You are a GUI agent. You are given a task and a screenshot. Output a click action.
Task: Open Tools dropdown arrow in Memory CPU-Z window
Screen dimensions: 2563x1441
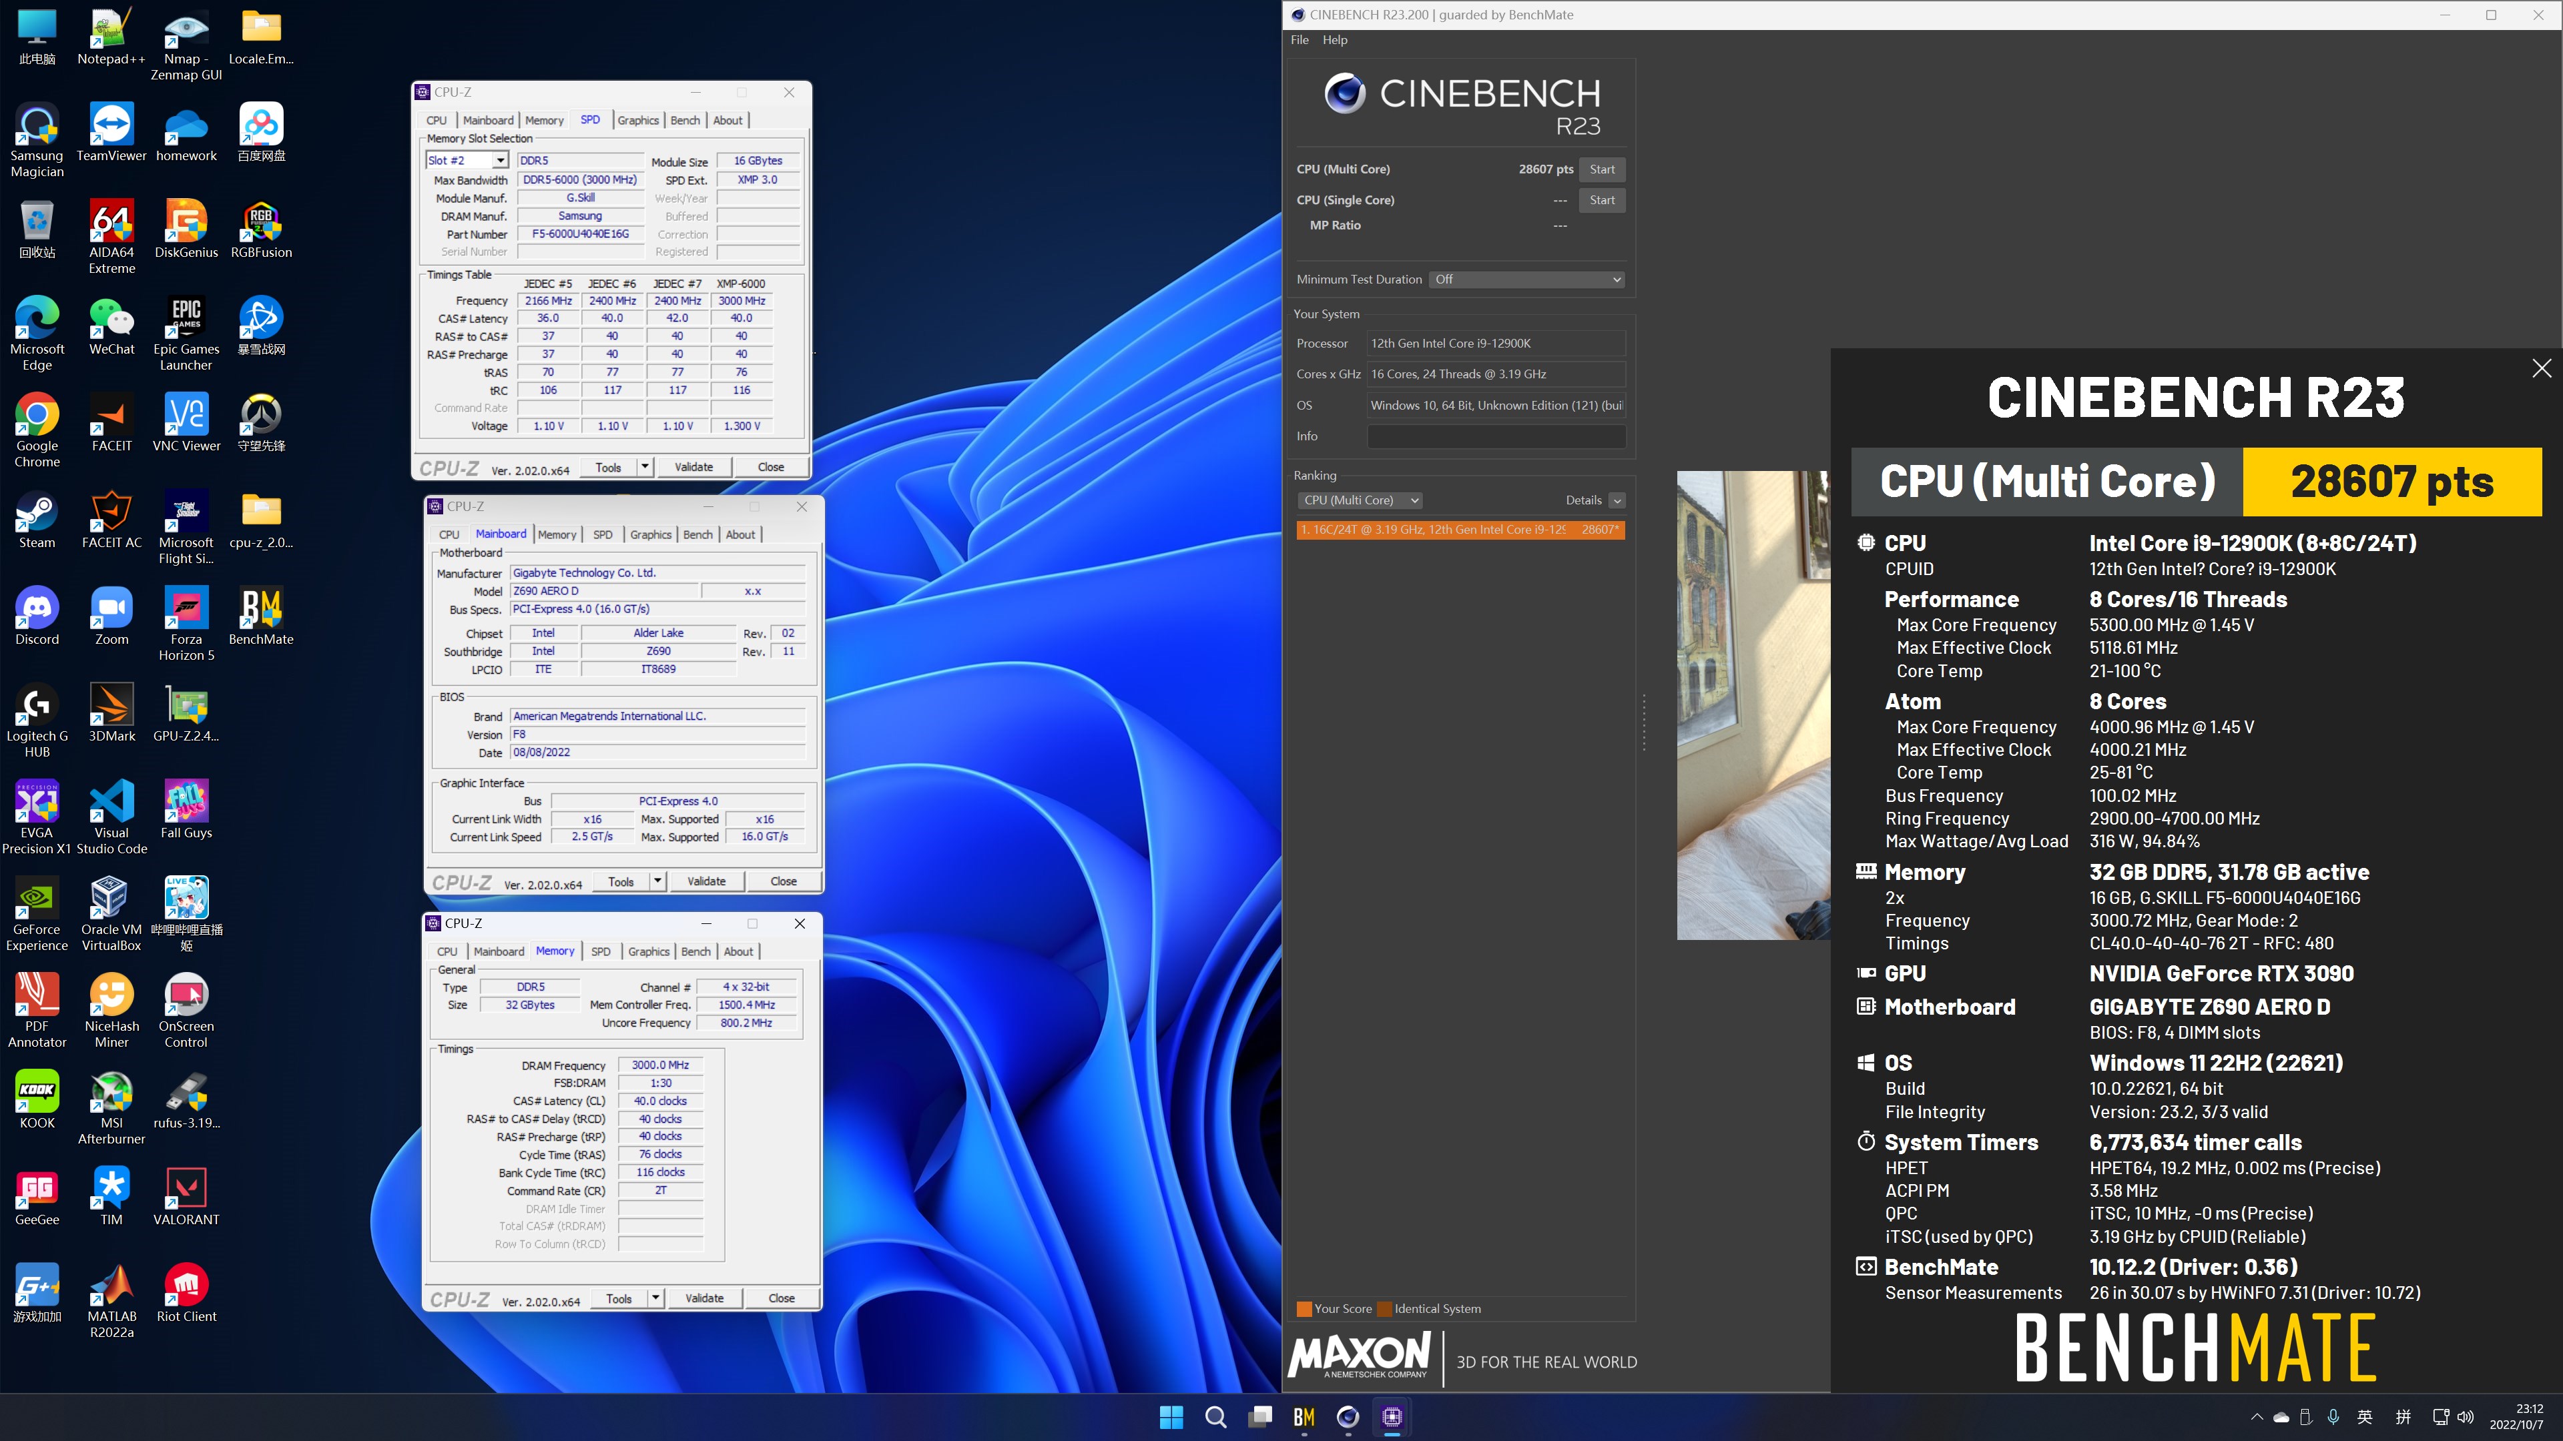coord(655,1298)
